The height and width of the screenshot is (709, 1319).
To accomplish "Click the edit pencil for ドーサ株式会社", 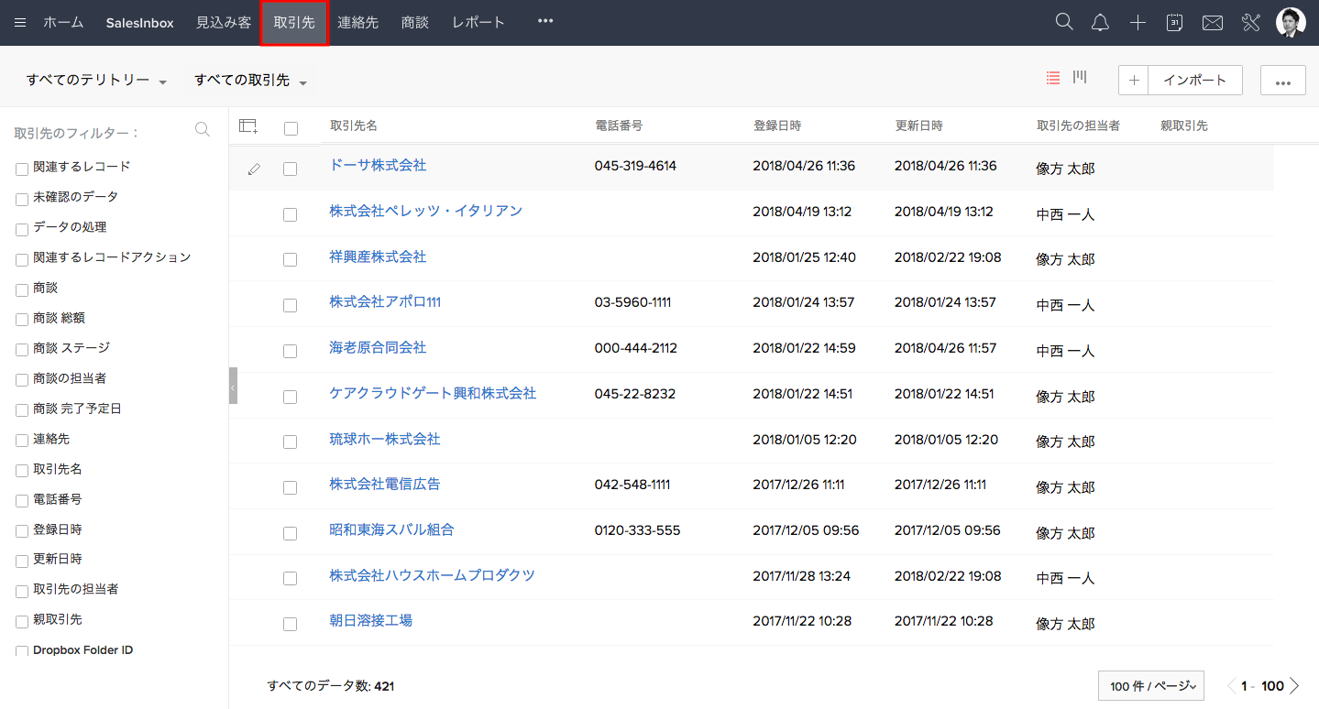I will point(254,169).
